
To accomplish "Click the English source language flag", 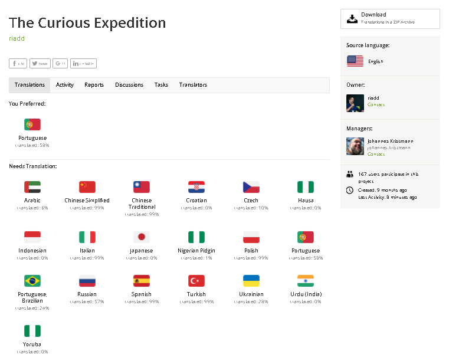I will pos(355,61).
